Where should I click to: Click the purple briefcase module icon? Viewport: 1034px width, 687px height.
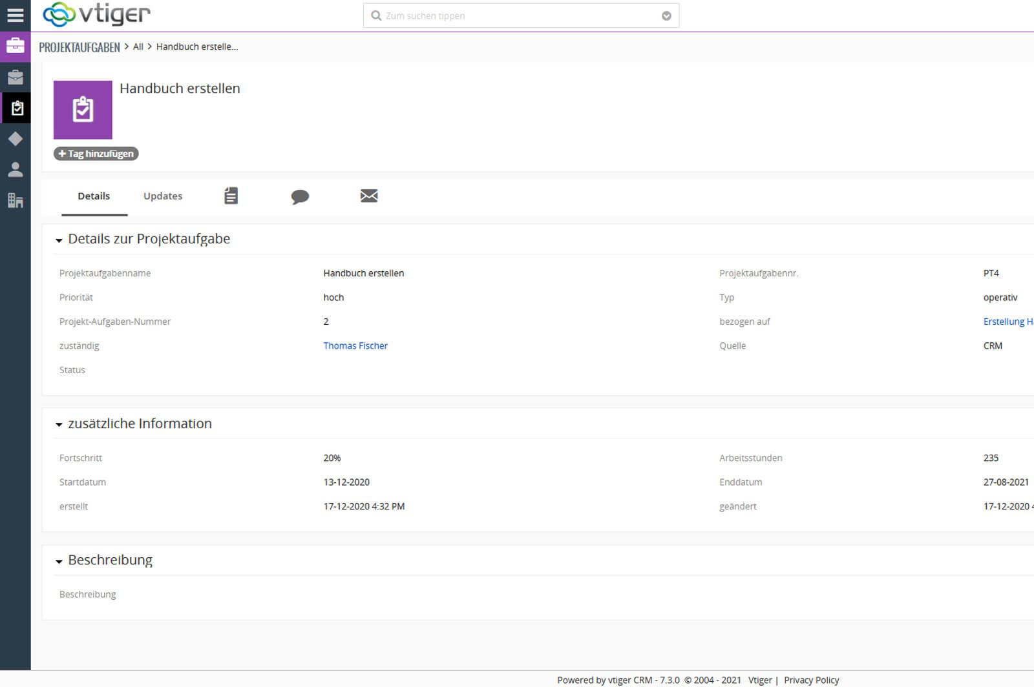15,46
